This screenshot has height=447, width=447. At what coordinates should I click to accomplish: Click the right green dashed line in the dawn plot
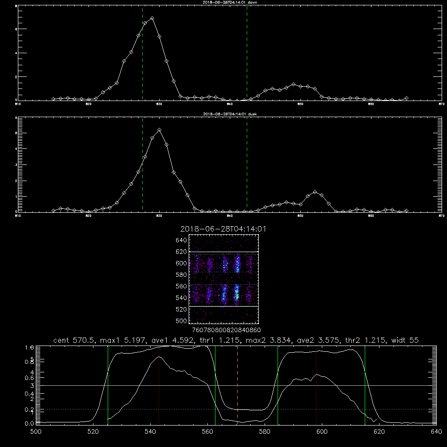coord(247,53)
